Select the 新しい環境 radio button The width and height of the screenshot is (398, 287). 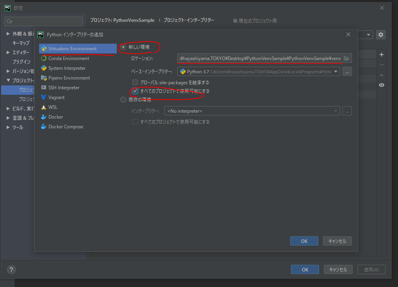coord(123,47)
